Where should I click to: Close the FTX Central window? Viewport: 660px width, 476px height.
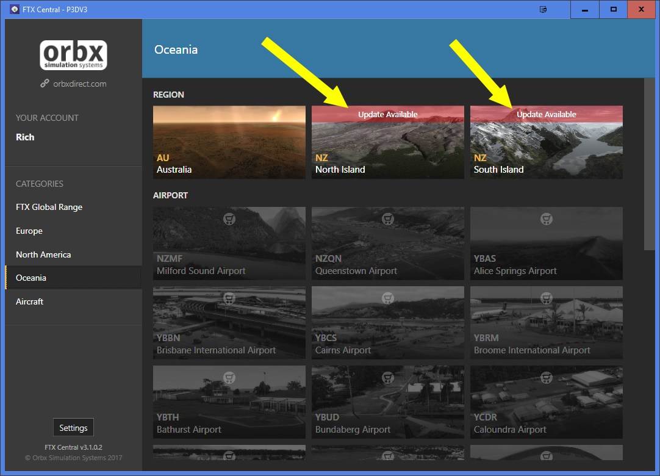click(641, 9)
